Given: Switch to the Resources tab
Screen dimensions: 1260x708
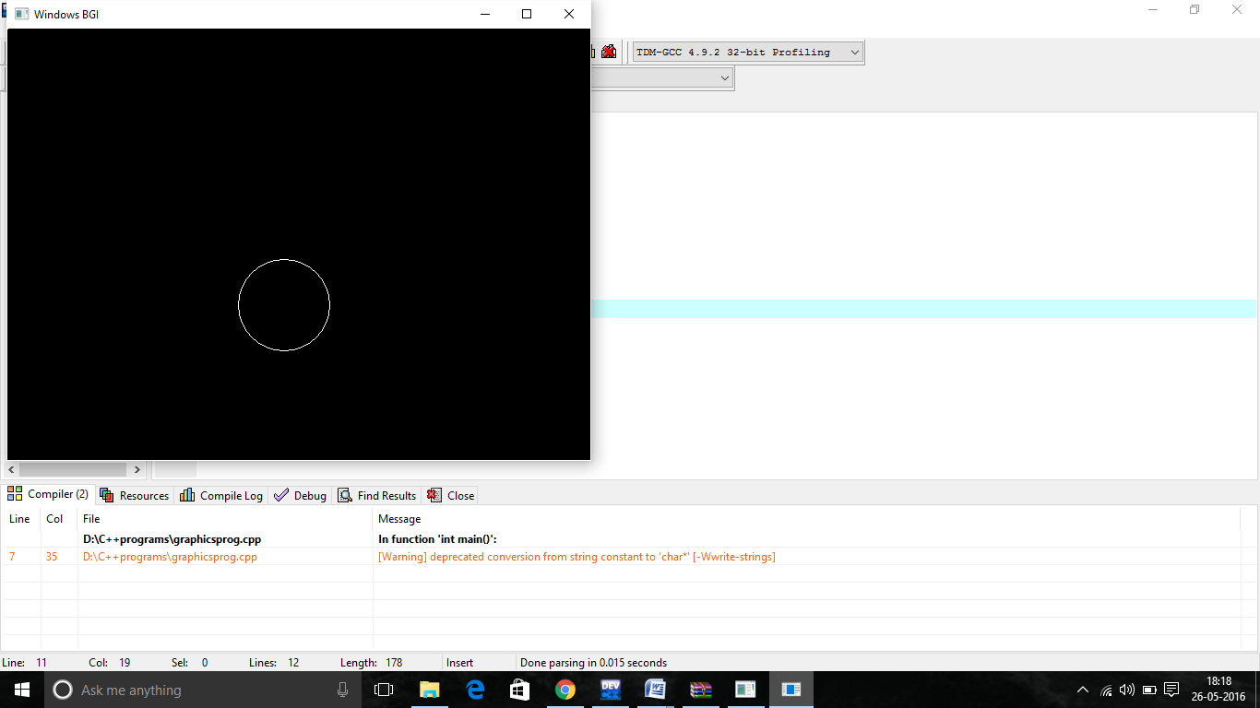Looking at the screenshot, I should [x=135, y=495].
